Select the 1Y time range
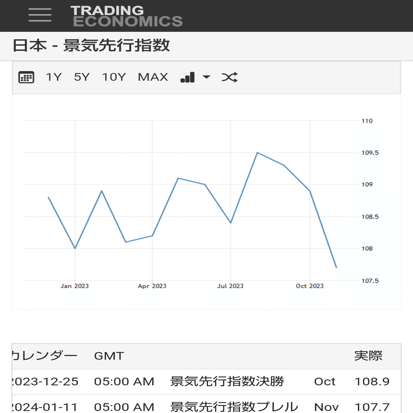Image resolution: width=413 pixels, height=413 pixels. (x=54, y=77)
